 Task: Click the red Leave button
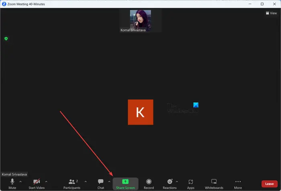(269, 184)
